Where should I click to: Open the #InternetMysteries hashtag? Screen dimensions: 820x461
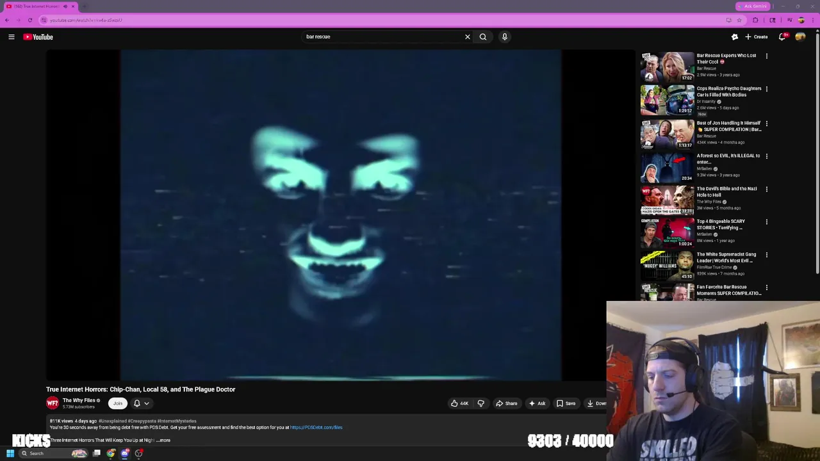[x=177, y=421]
